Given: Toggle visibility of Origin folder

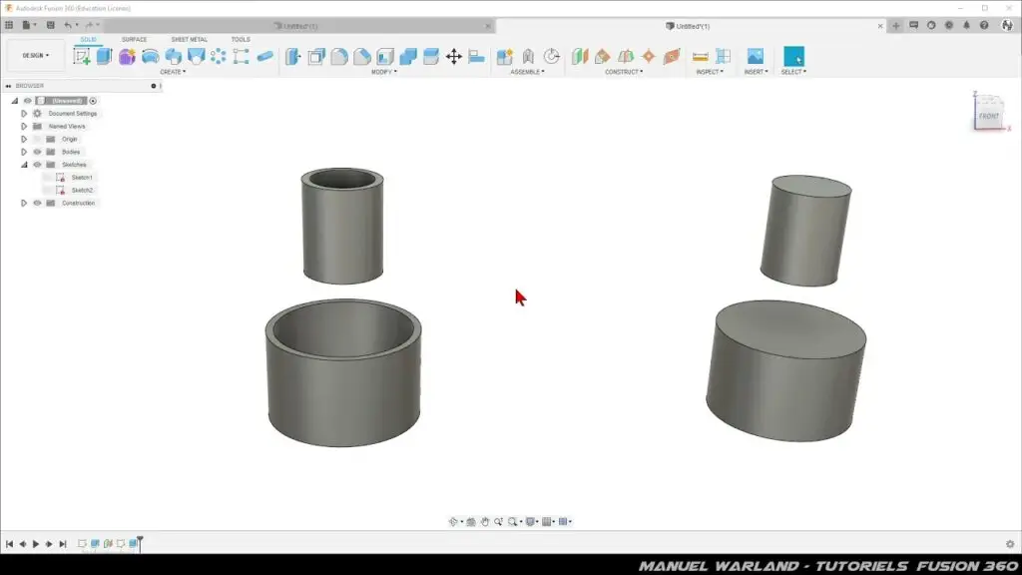Looking at the screenshot, I should coord(37,139).
